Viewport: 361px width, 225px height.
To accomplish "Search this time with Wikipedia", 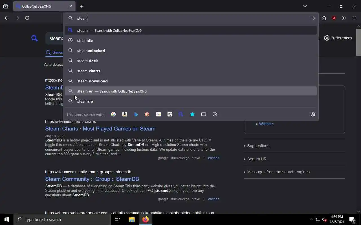I will pos(170,114).
